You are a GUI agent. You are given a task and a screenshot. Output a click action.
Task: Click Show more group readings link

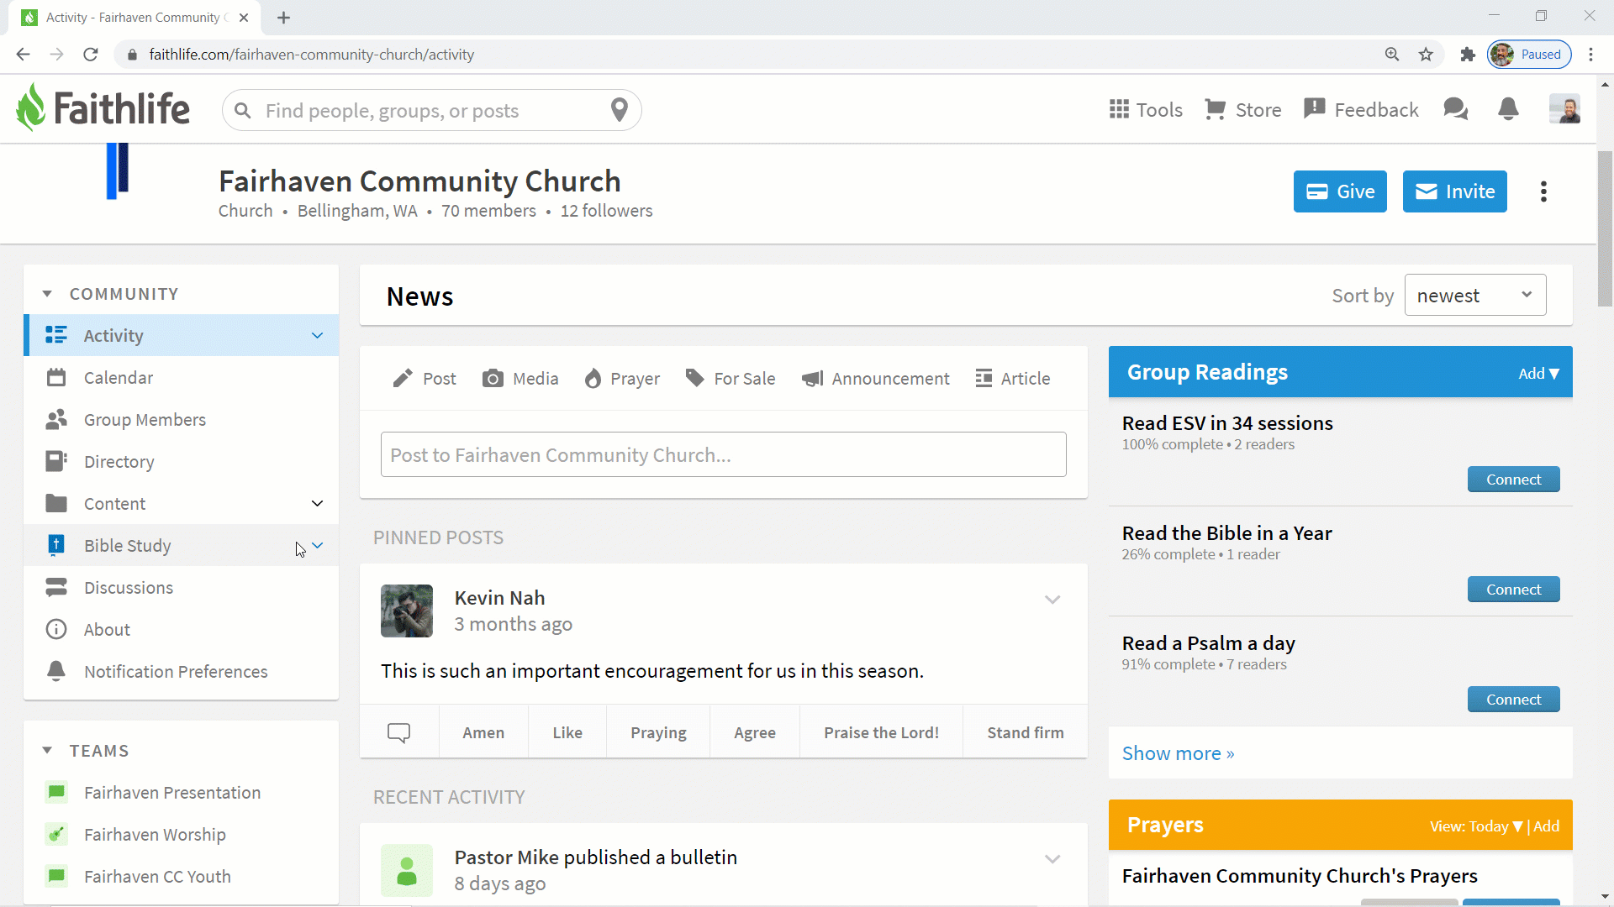click(1178, 753)
